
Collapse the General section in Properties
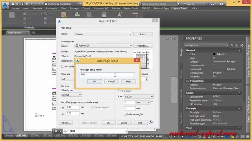tap(239, 50)
